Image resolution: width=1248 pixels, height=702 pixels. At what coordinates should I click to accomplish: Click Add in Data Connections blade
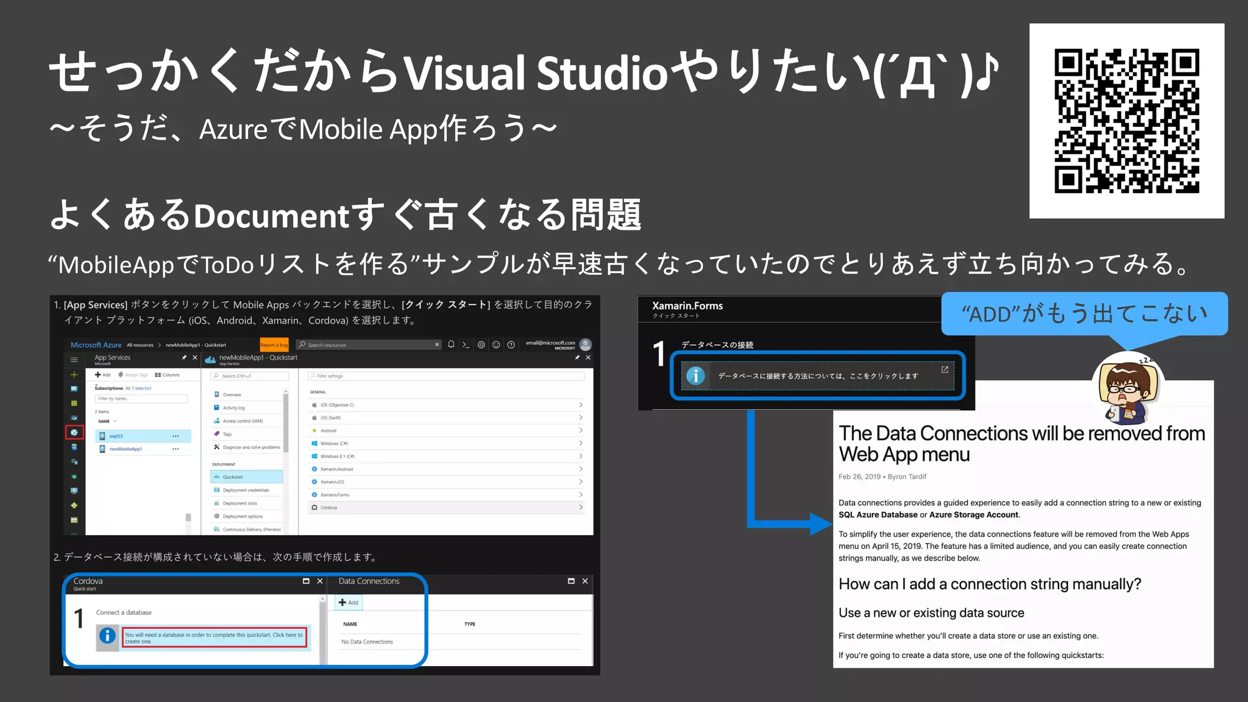349,602
